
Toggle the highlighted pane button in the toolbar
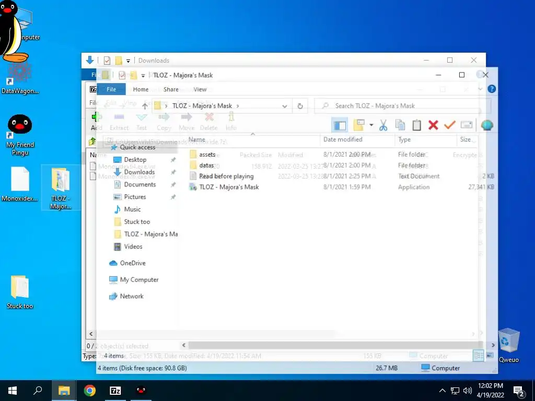[340, 125]
